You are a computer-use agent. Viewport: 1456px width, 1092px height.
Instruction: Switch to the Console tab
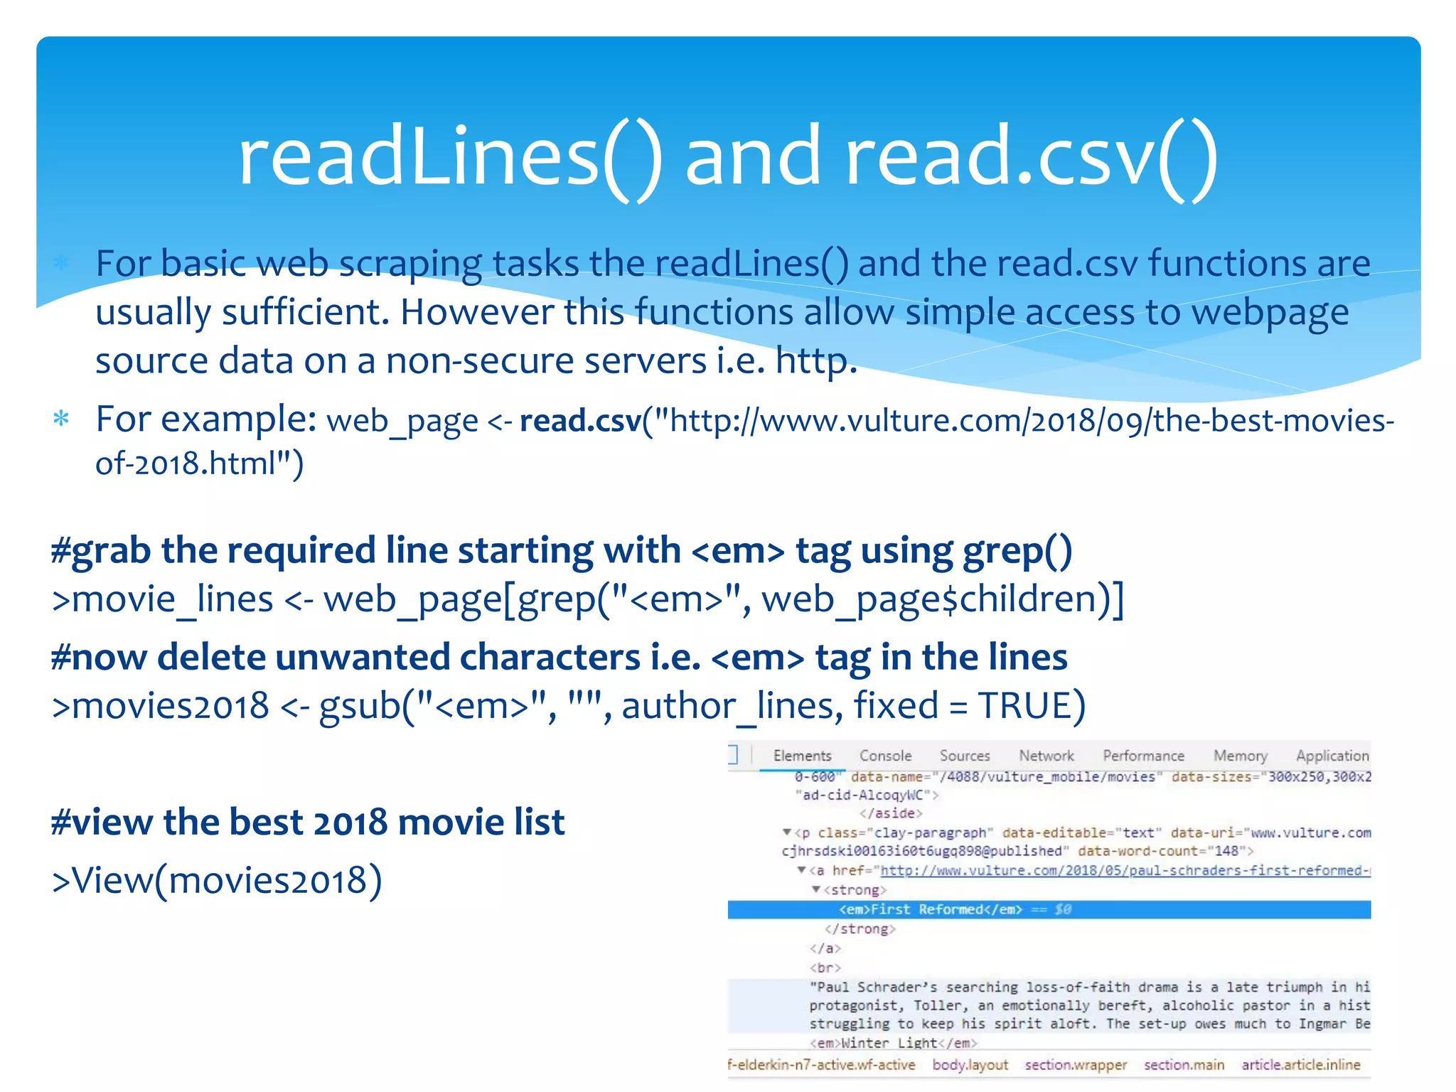pyautogui.click(x=885, y=756)
